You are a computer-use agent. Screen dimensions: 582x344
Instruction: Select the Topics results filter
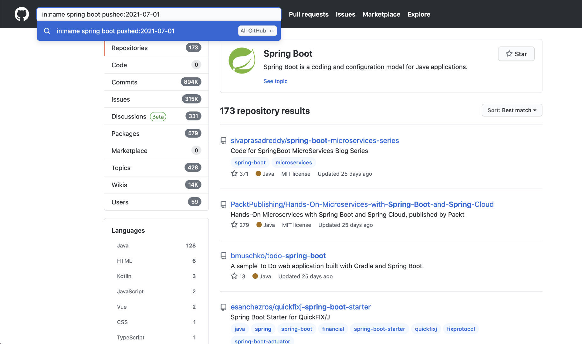coord(156,168)
